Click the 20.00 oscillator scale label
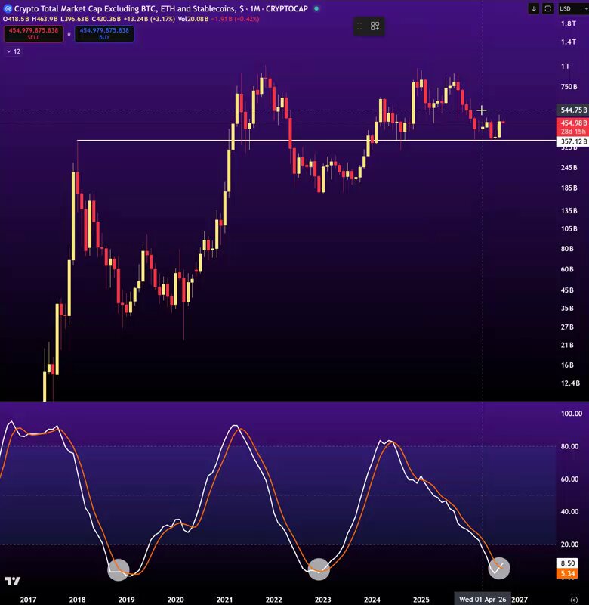The height and width of the screenshot is (605, 589). point(569,544)
